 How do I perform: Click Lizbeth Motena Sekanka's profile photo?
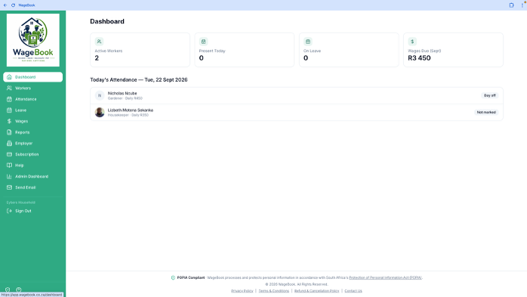click(x=100, y=113)
